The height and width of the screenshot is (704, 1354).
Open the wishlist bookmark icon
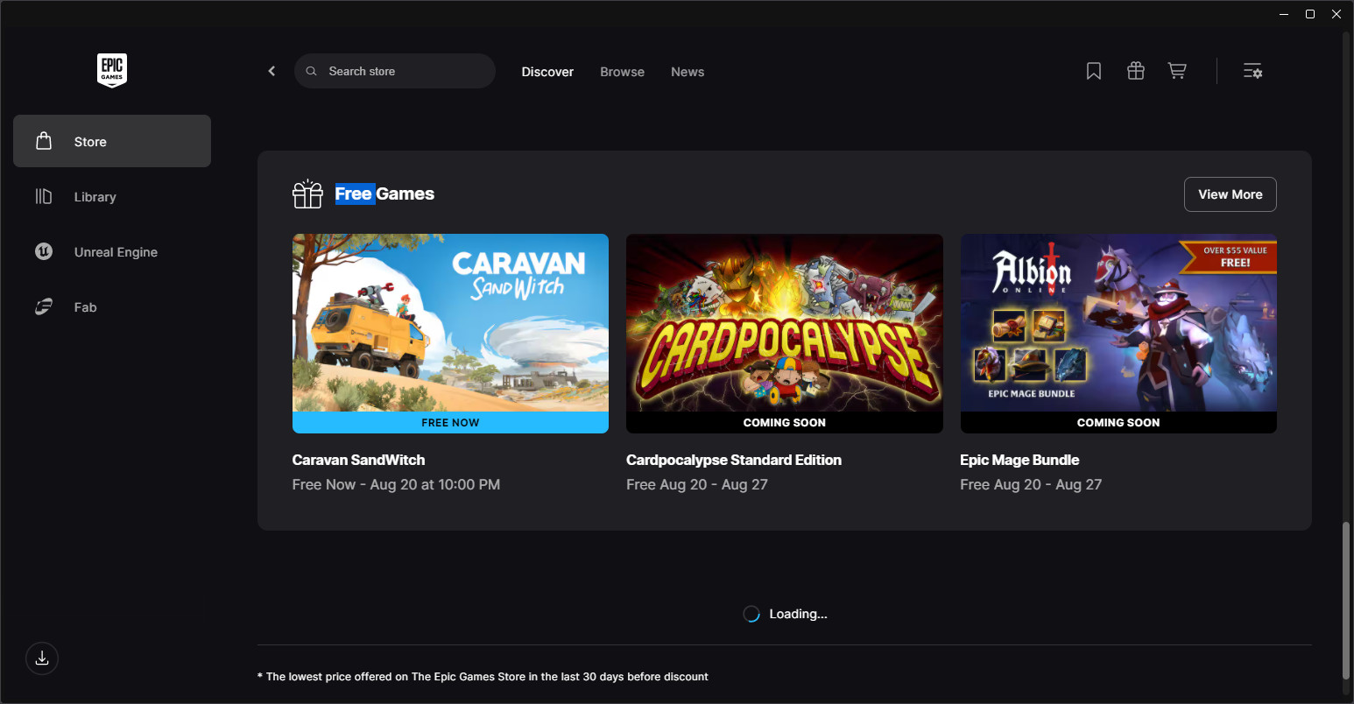coord(1094,71)
